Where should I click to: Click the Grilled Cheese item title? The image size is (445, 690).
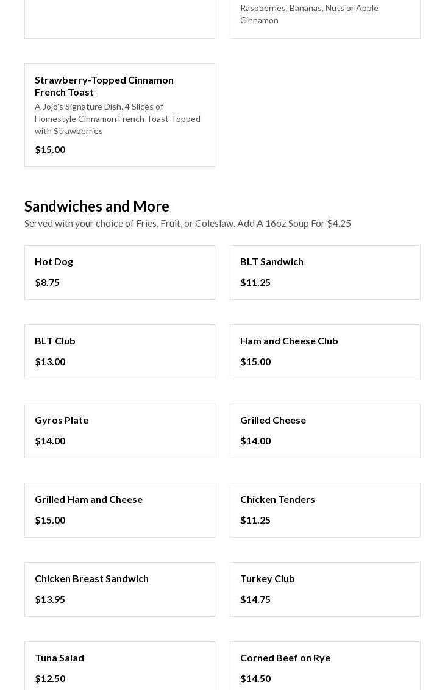coord(273,420)
